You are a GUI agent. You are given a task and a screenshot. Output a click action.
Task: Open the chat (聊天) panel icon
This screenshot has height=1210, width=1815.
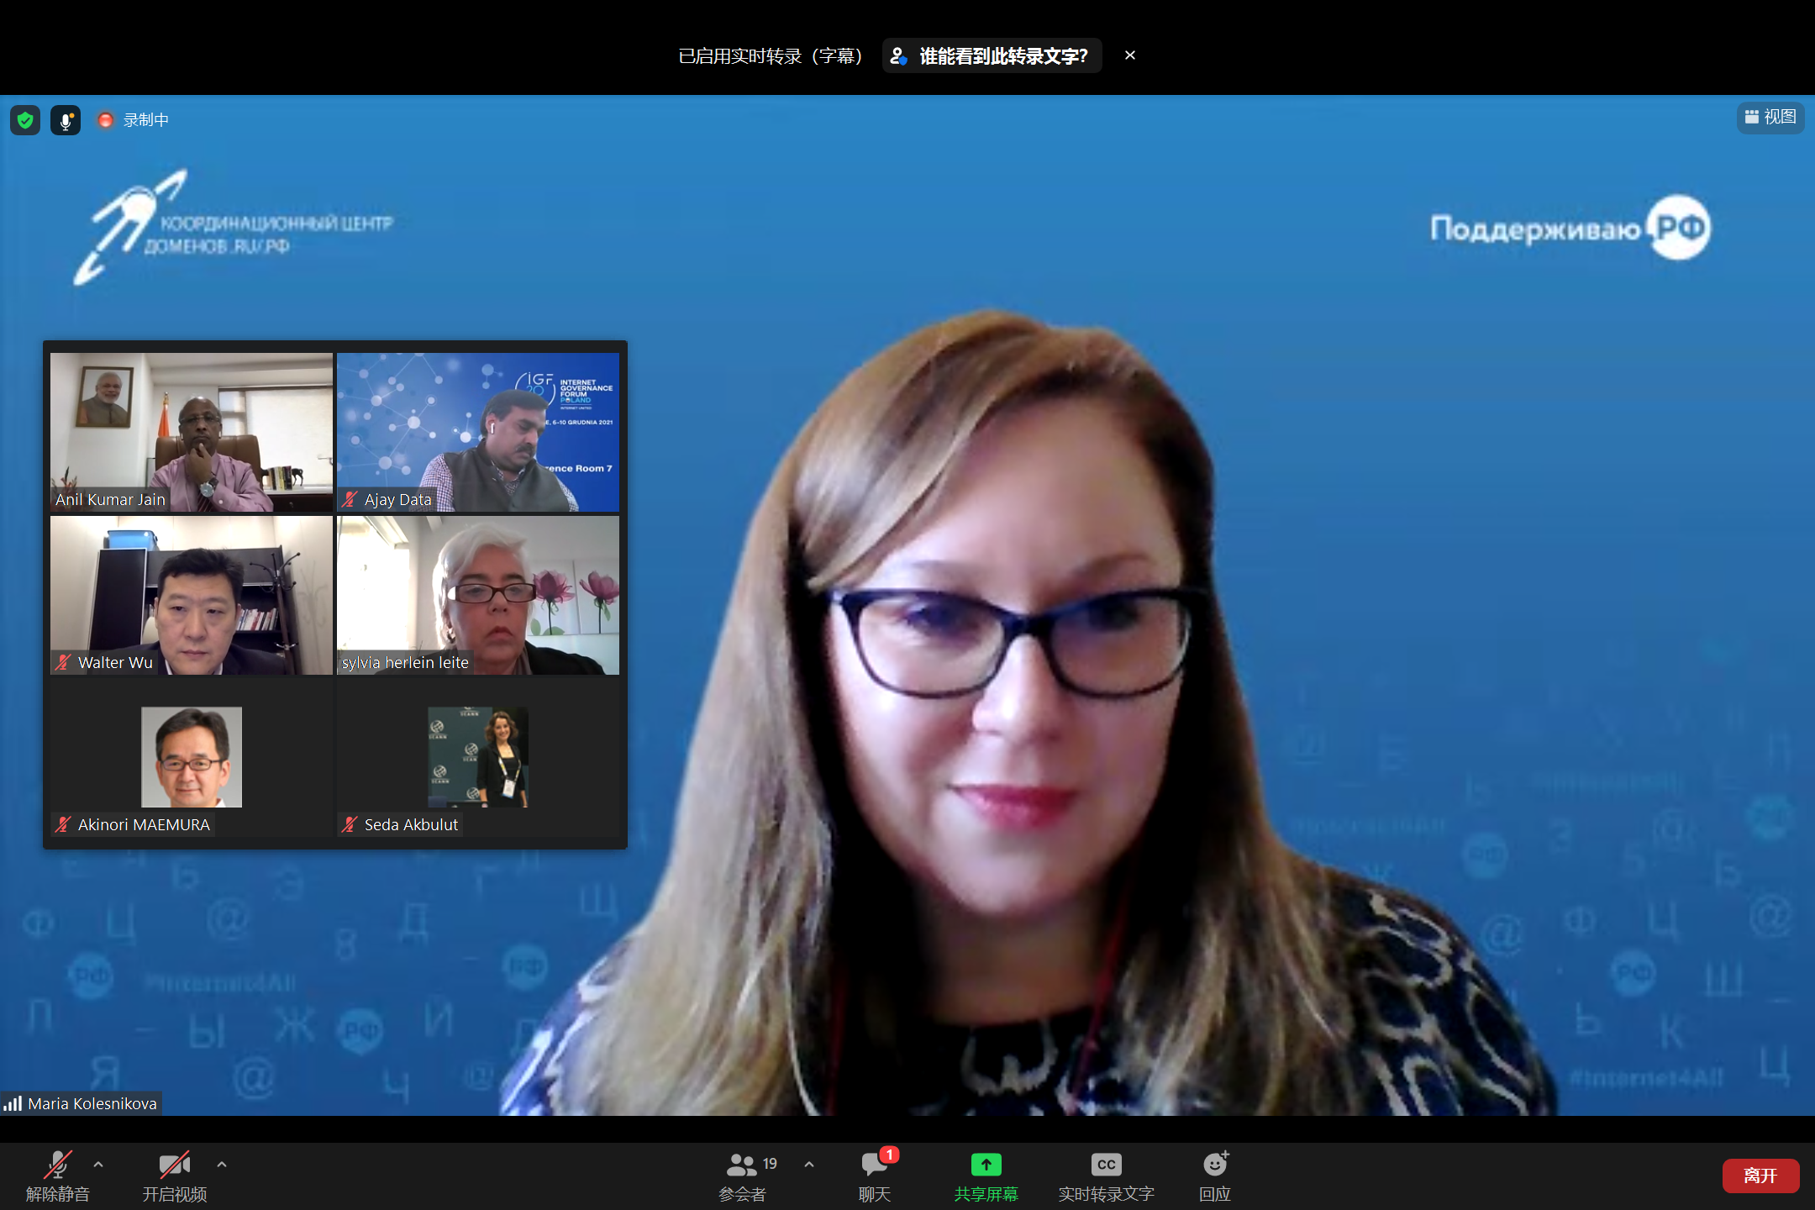pyautogui.click(x=874, y=1165)
